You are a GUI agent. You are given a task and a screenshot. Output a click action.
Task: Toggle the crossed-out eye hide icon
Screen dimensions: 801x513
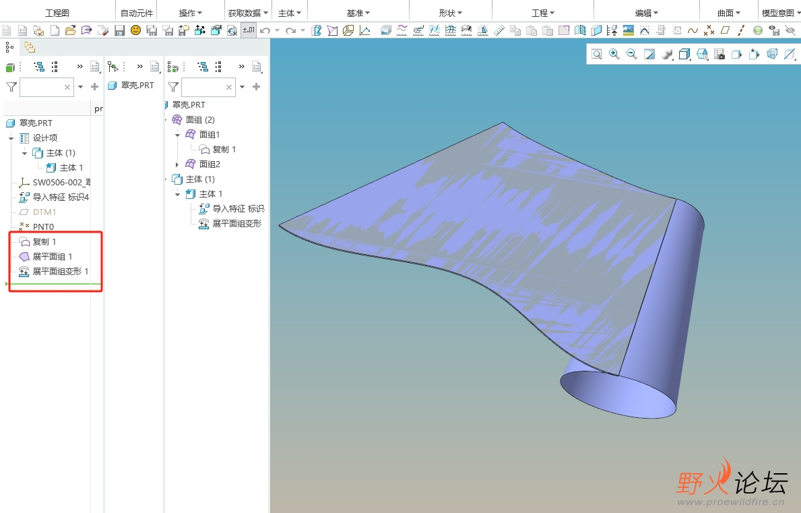790,30
